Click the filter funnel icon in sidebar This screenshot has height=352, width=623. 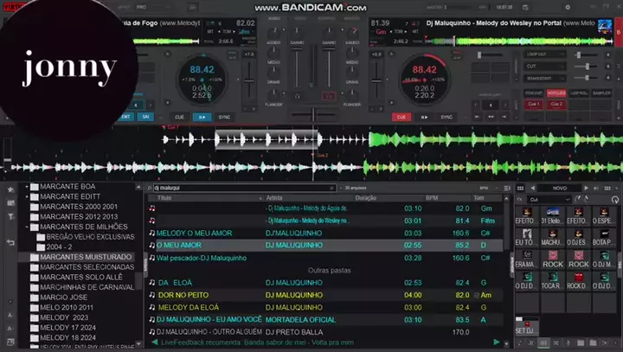10,216
